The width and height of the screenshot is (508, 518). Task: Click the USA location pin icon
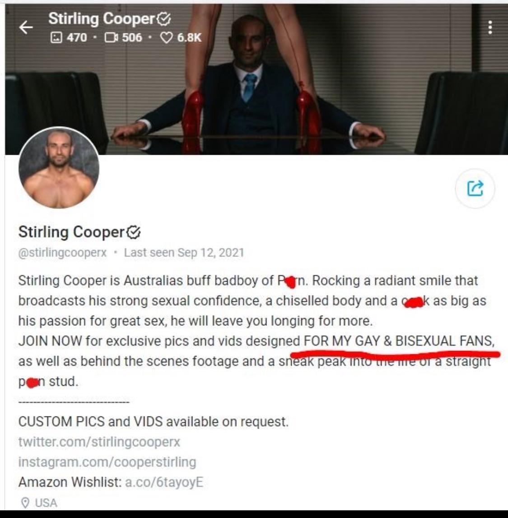[25, 503]
